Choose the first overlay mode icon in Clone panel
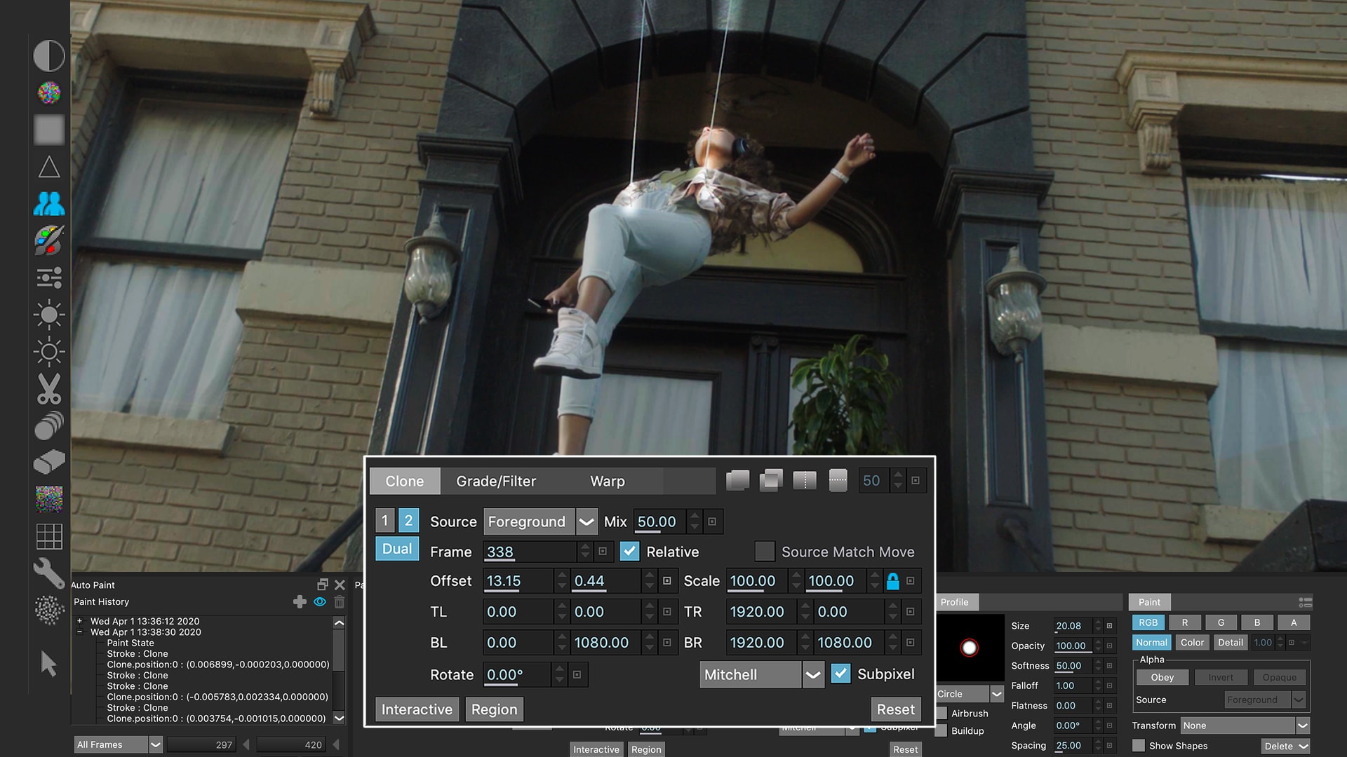1347x757 pixels. coord(737,481)
